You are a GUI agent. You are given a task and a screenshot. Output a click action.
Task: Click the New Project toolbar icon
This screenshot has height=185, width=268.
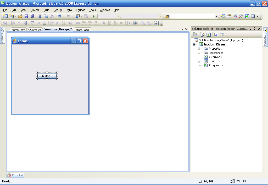point(5,16)
